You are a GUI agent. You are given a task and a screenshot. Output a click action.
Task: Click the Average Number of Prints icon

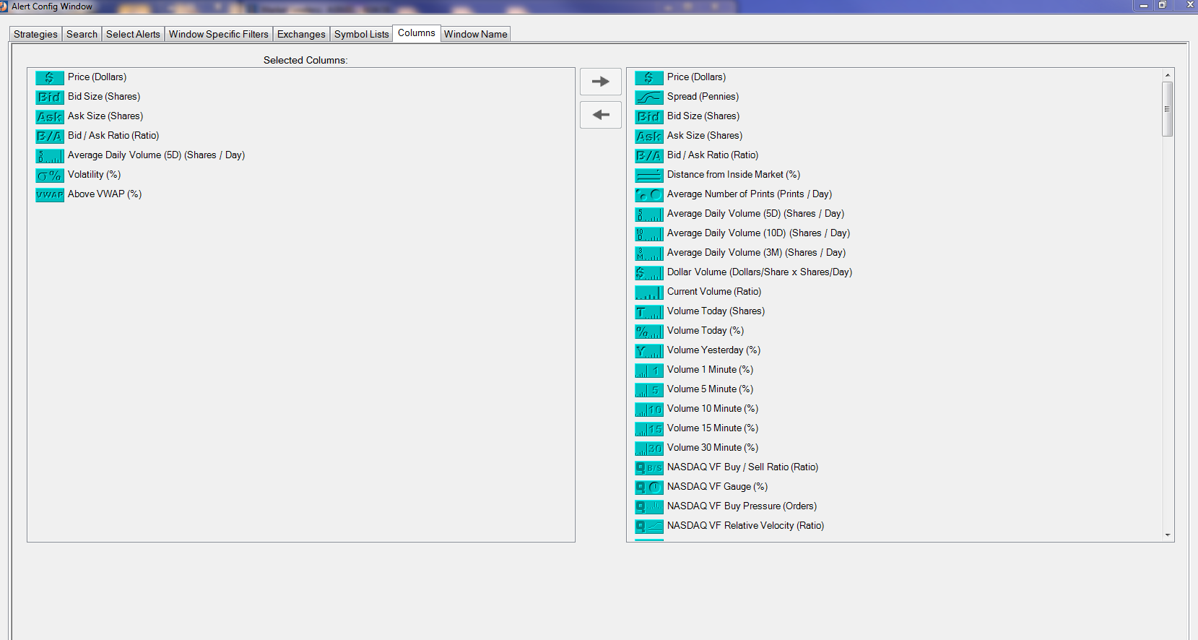click(x=649, y=194)
